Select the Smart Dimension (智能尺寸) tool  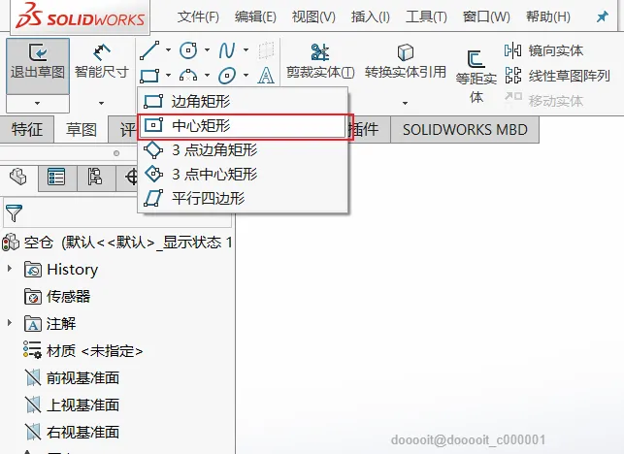click(102, 62)
